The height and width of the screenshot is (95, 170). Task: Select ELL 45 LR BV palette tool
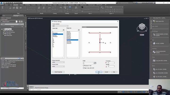click(x=160, y=69)
